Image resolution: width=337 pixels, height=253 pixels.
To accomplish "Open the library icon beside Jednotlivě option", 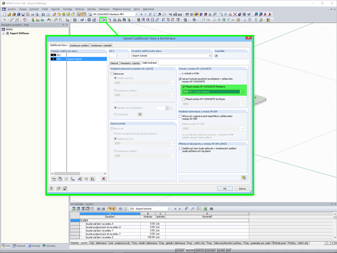I will 140,114.
